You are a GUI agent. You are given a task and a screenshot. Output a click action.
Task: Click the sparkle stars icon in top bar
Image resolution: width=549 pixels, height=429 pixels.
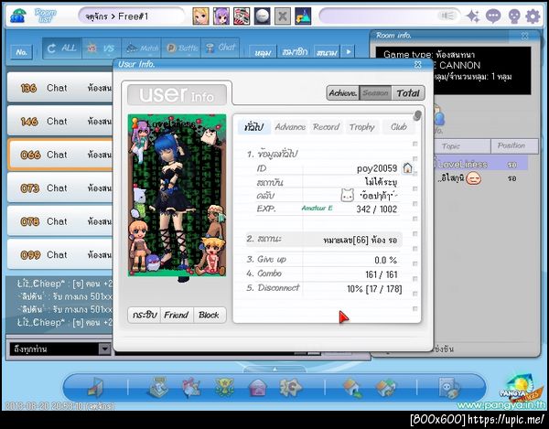pyautogui.click(x=473, y=16)
